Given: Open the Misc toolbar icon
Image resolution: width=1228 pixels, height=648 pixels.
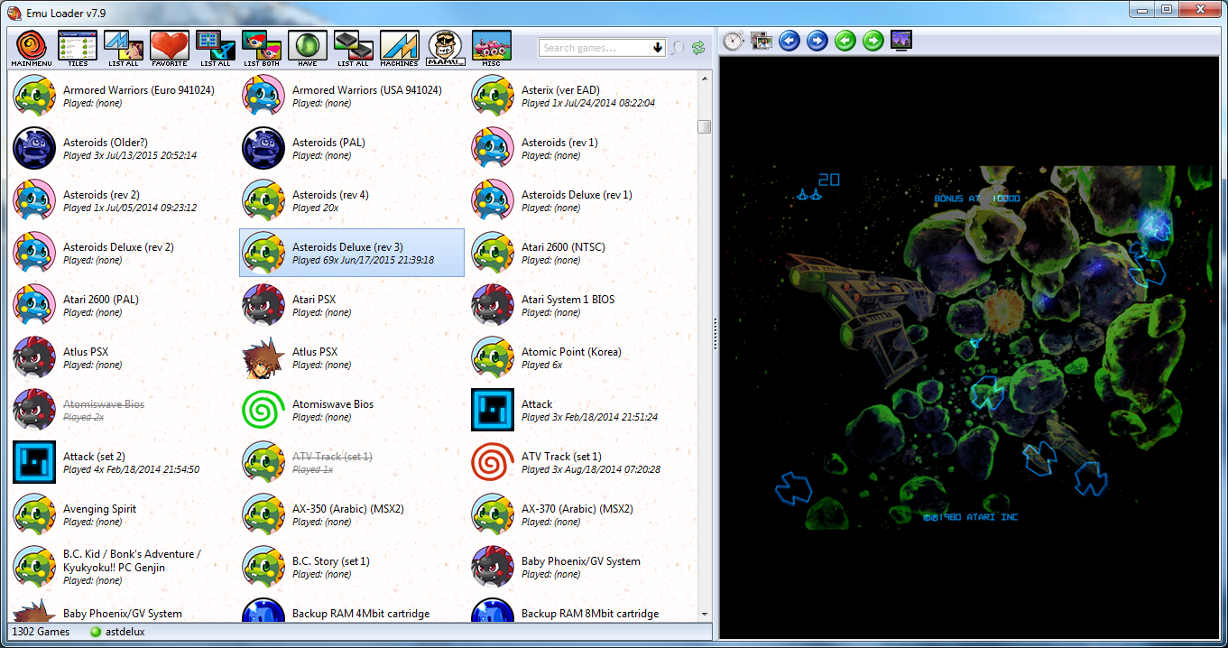Looking at the screenshot, I should (492, 49).
